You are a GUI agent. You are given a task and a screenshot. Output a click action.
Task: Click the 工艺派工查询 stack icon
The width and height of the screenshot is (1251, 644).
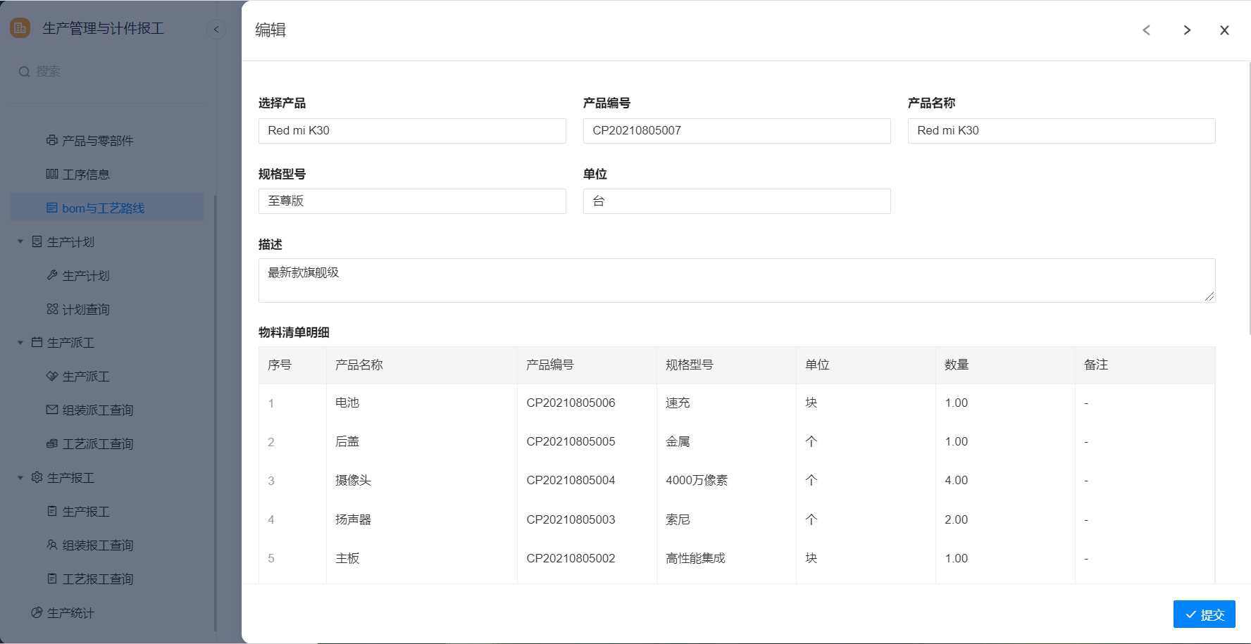(x=52, y=443)
